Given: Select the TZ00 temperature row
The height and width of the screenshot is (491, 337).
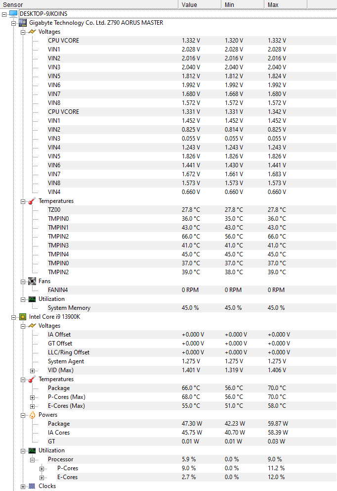Looking at the screenshot, I should click(192, 210).
